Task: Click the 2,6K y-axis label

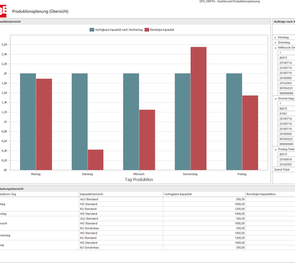Action: (4, 45)
